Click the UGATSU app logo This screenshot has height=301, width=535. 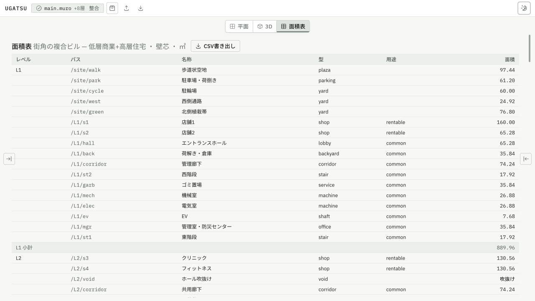pyautogui.click(x=15, y=8)
